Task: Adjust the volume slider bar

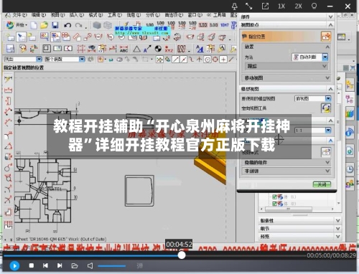Action: pyautogui.click(x=112, y=266)
